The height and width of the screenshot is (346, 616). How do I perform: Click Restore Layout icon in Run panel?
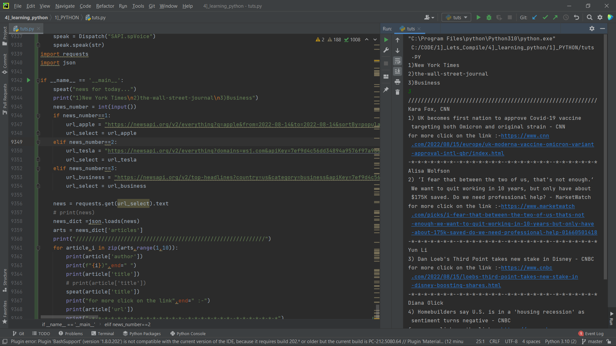[x=386, y=77]
